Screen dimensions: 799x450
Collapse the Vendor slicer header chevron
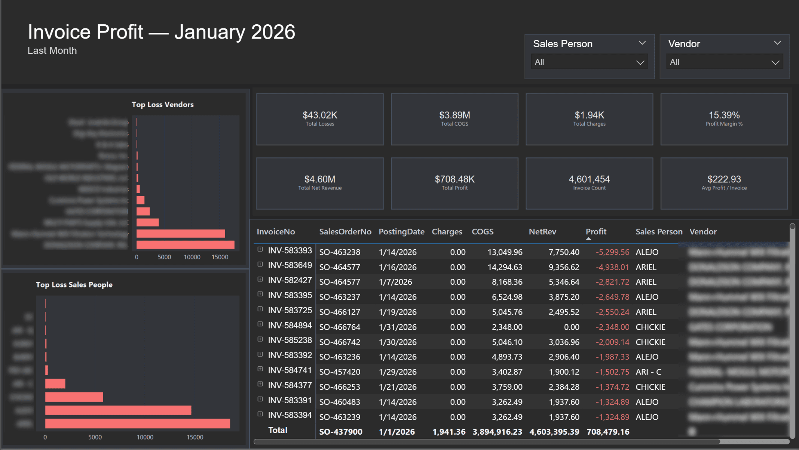pyautogui.click(x=777, y=43)
